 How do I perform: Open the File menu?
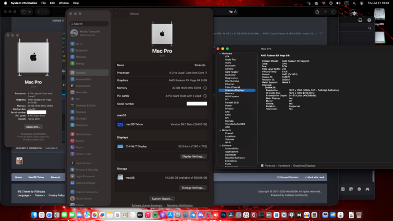43,3
